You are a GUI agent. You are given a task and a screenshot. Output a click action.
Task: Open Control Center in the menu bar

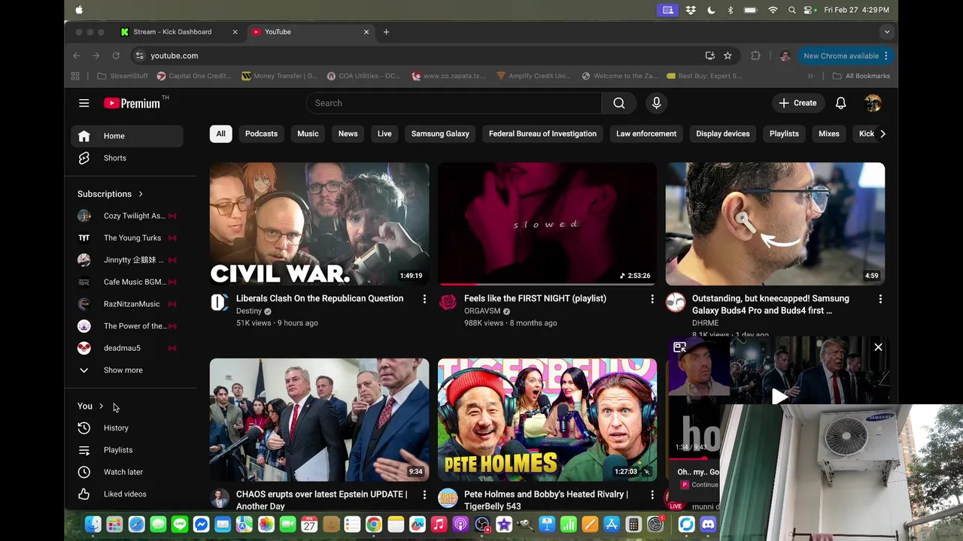[810, 10]
